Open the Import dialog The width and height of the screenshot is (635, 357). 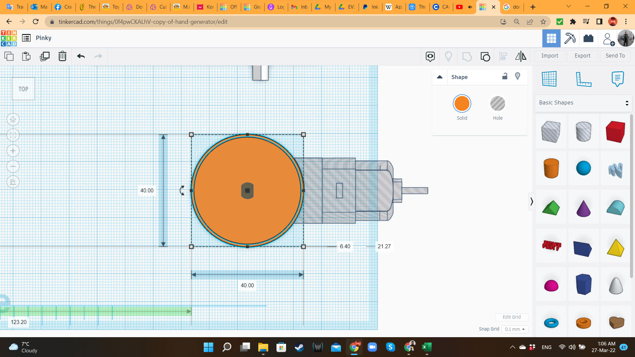click(x=550, y=56)
